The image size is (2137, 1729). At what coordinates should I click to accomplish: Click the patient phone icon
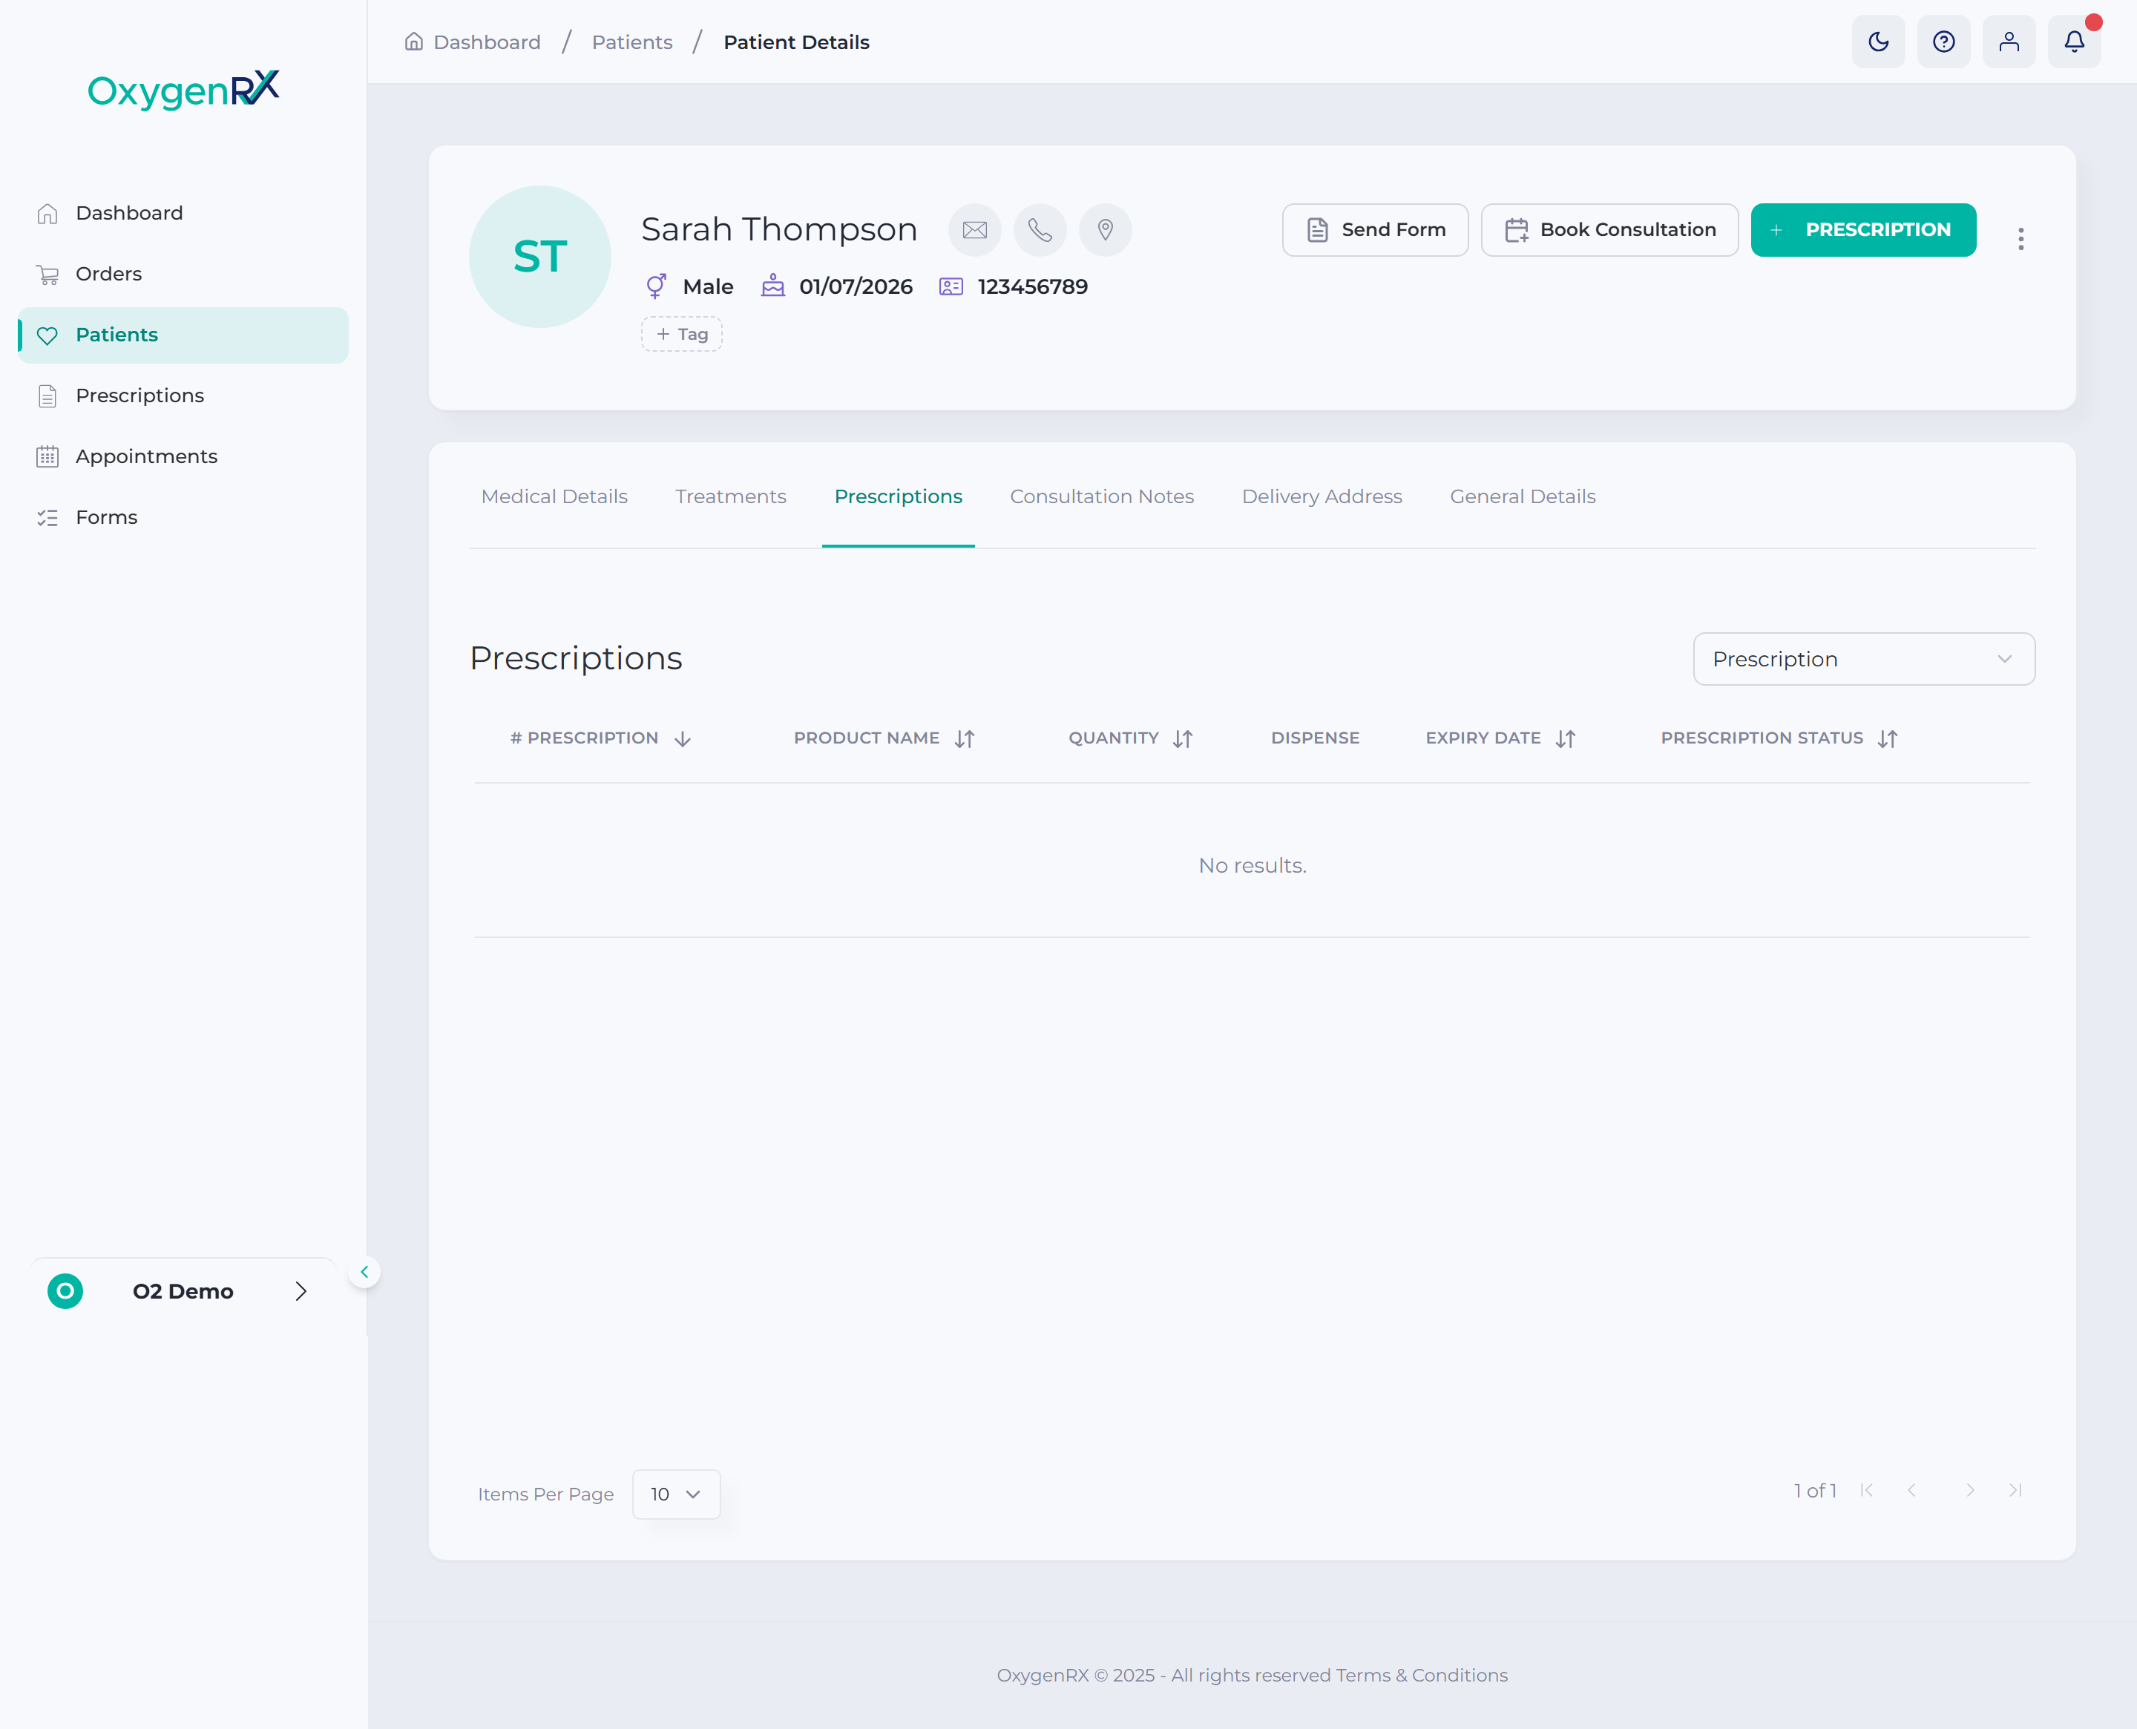[x=1040, y=230]
